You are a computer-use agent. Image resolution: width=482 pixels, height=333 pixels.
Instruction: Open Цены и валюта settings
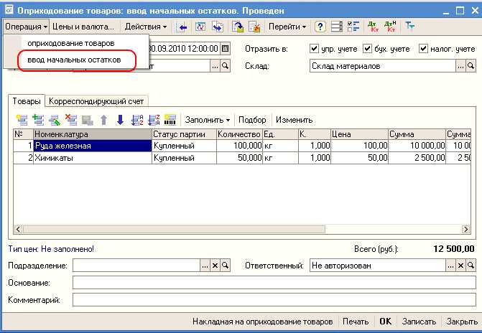click(83, 27)
